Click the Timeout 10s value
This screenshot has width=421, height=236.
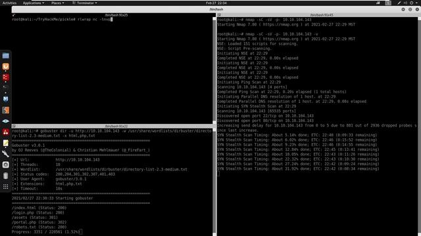tap(59, 189)
